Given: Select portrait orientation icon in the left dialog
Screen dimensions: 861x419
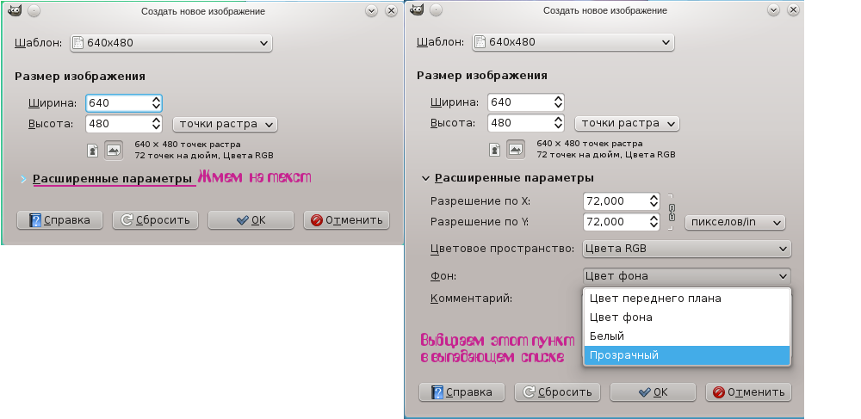Looking at the screenshot, I should click(93, 151).
